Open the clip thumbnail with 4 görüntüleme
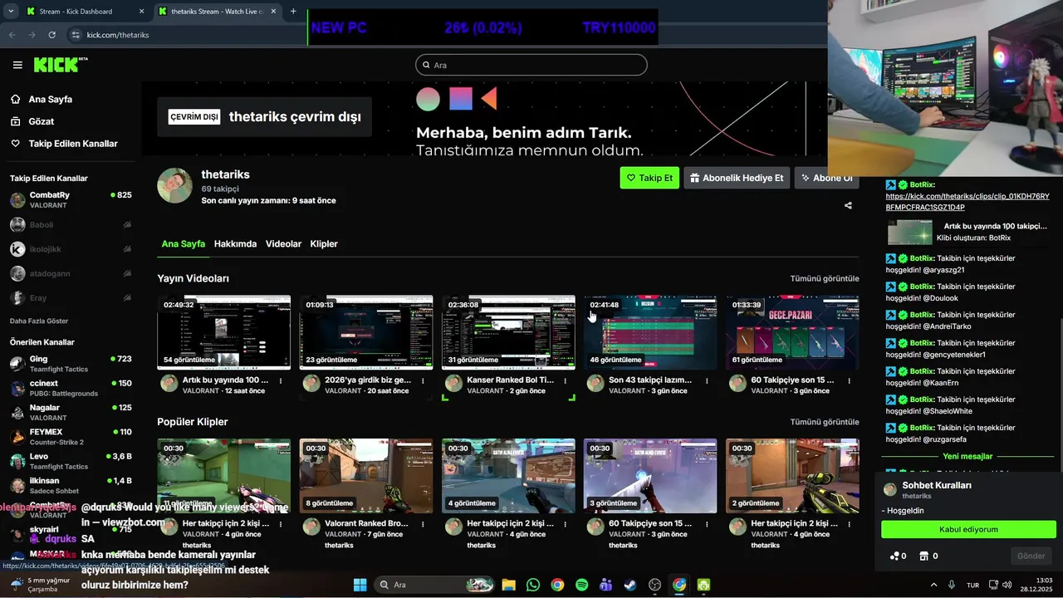The width and height of the screenshot is (1063, 598). click(508, 475)
